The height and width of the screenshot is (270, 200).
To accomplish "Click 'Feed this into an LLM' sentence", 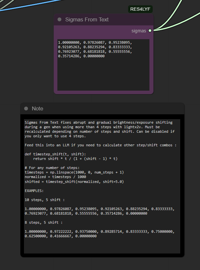I will [100, 145].
